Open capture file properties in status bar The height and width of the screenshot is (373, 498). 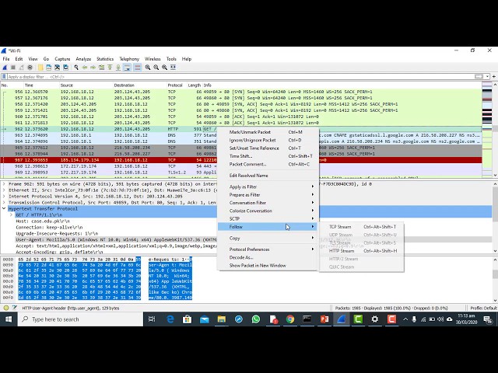pyautogui.click(x=14, y=308)
